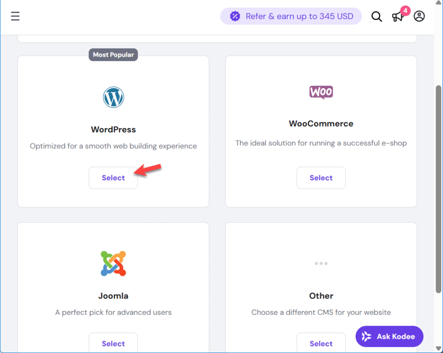This screenshot has height=353, width=443.
Task: Click the search magnifier icon
Action: pos(377,16)
